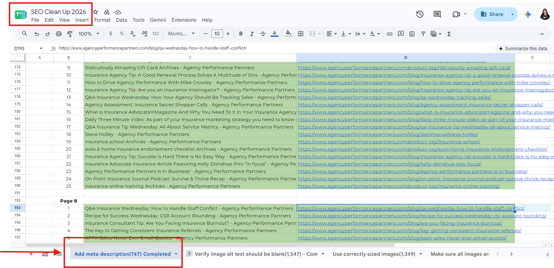Open the steve-holley testimonial link
The image size is (554, 268).
pyautogui.click(x=388, y=134)
